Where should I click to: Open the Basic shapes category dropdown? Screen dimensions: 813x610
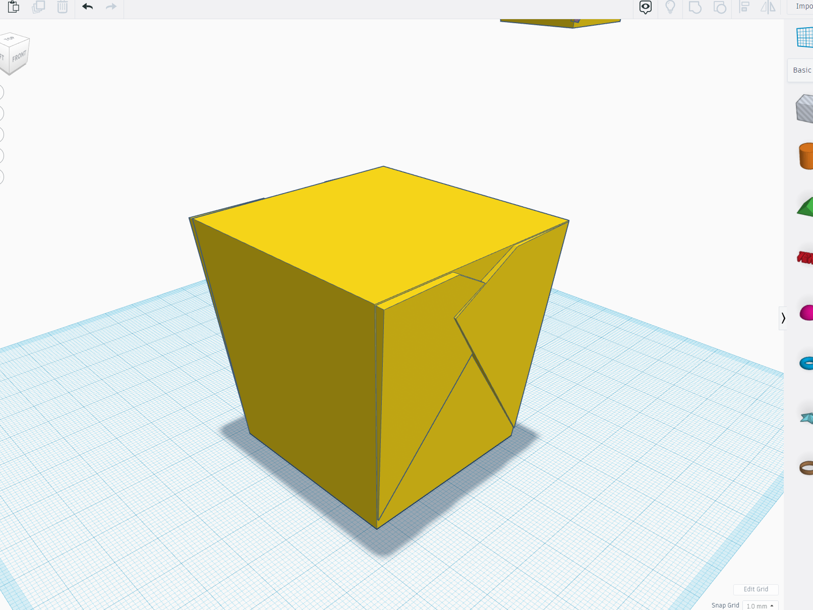[801, 70]
